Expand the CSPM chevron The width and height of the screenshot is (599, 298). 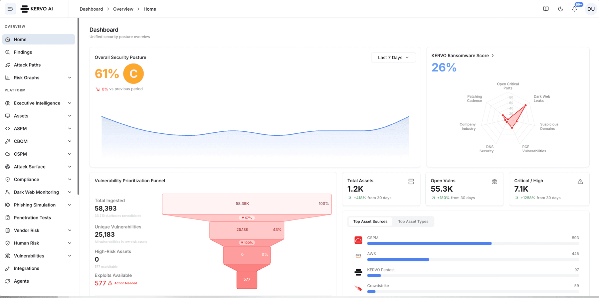(x=70, y=154)
